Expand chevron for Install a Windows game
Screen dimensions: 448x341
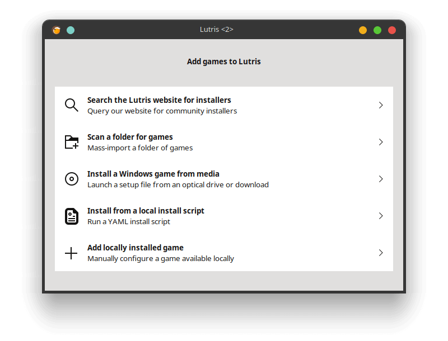click(381, 179)
